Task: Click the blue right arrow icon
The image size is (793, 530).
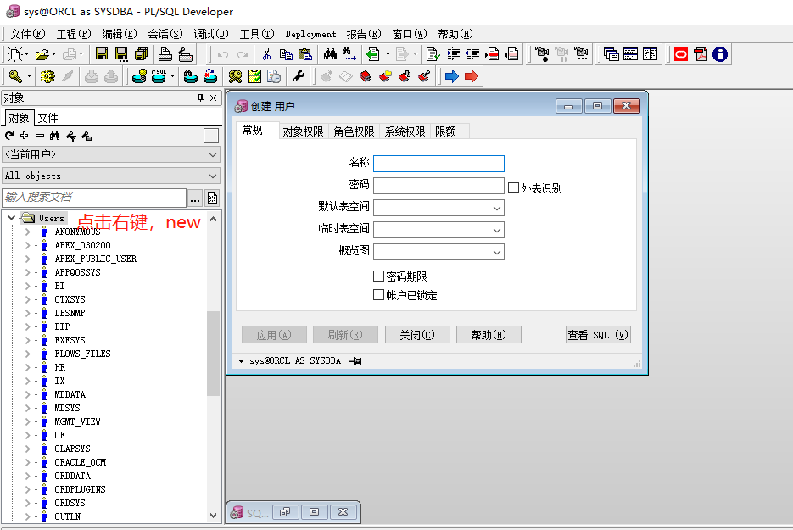Action: point(451,76)
